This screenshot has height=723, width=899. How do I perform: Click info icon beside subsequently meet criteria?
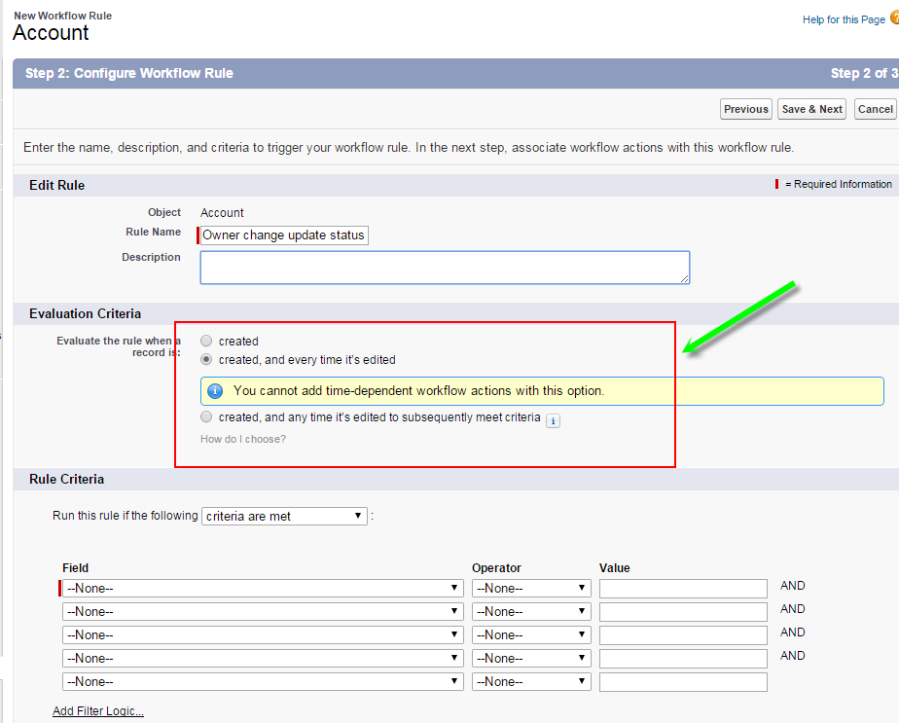[553, 420]
